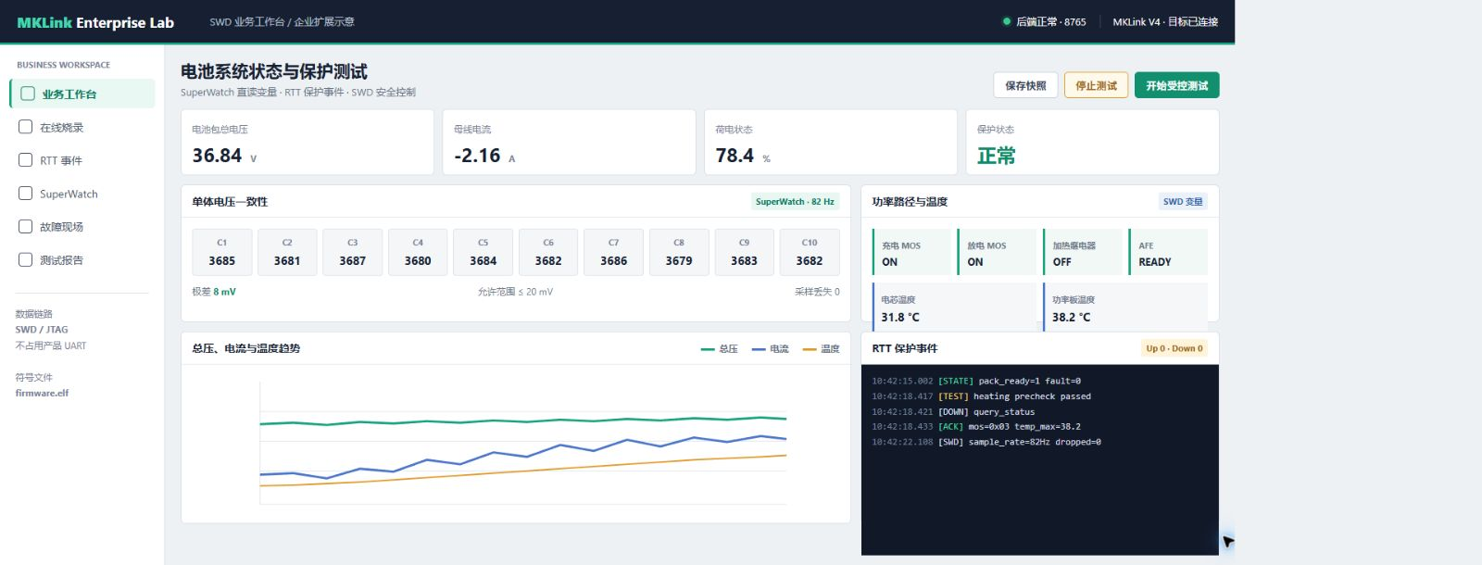1482x565 pixels.
Task: Click the SWD 变量 badge
Action: (x=1183, y=201)
